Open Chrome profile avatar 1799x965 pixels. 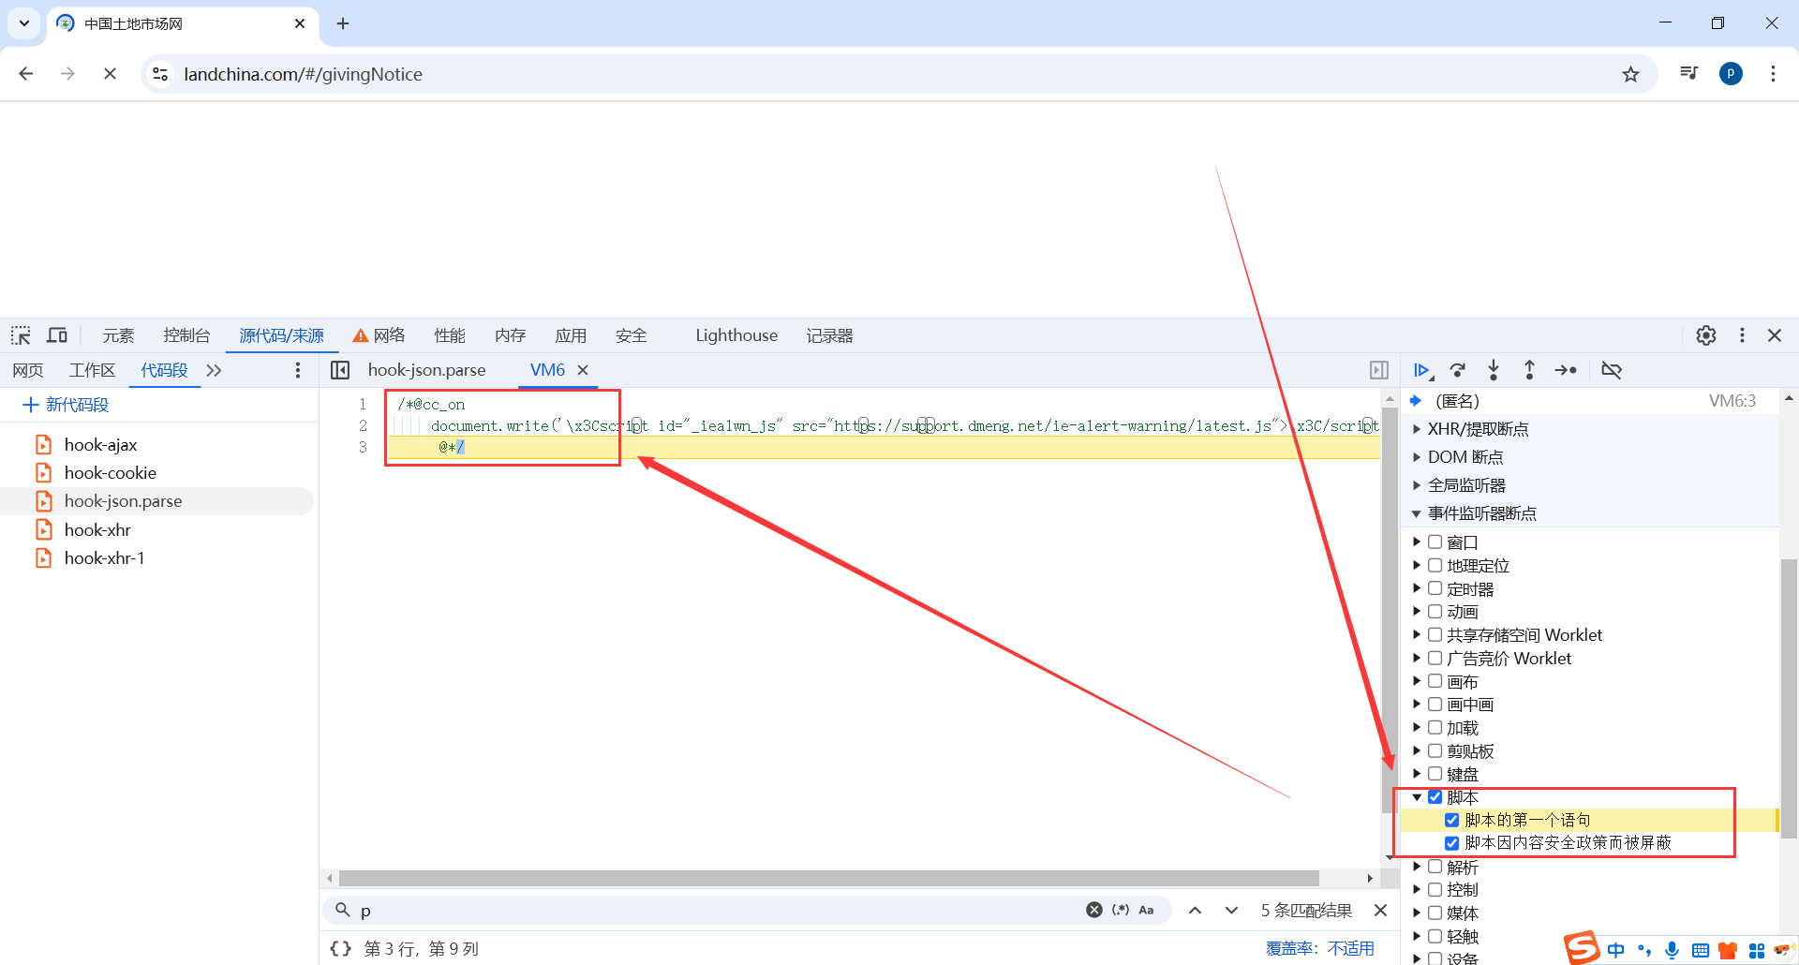point(1731,74)
